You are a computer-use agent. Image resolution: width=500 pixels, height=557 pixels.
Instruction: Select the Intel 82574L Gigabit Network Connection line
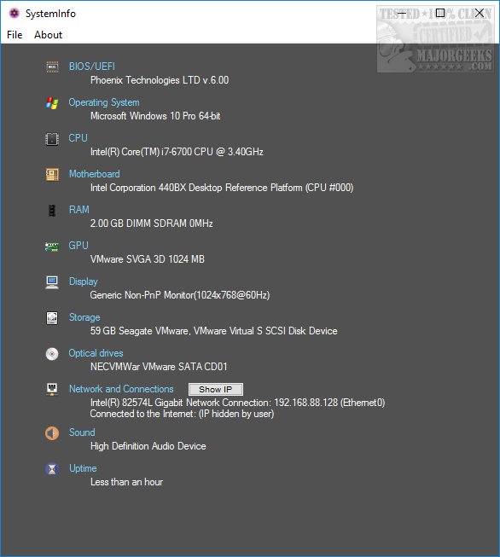click(x=237, y=403)
